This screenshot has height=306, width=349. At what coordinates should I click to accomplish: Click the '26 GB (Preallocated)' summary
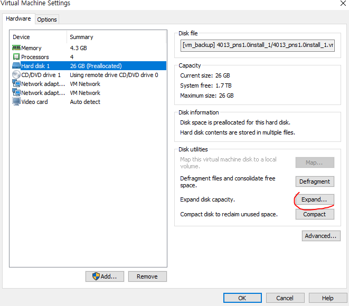96,66
